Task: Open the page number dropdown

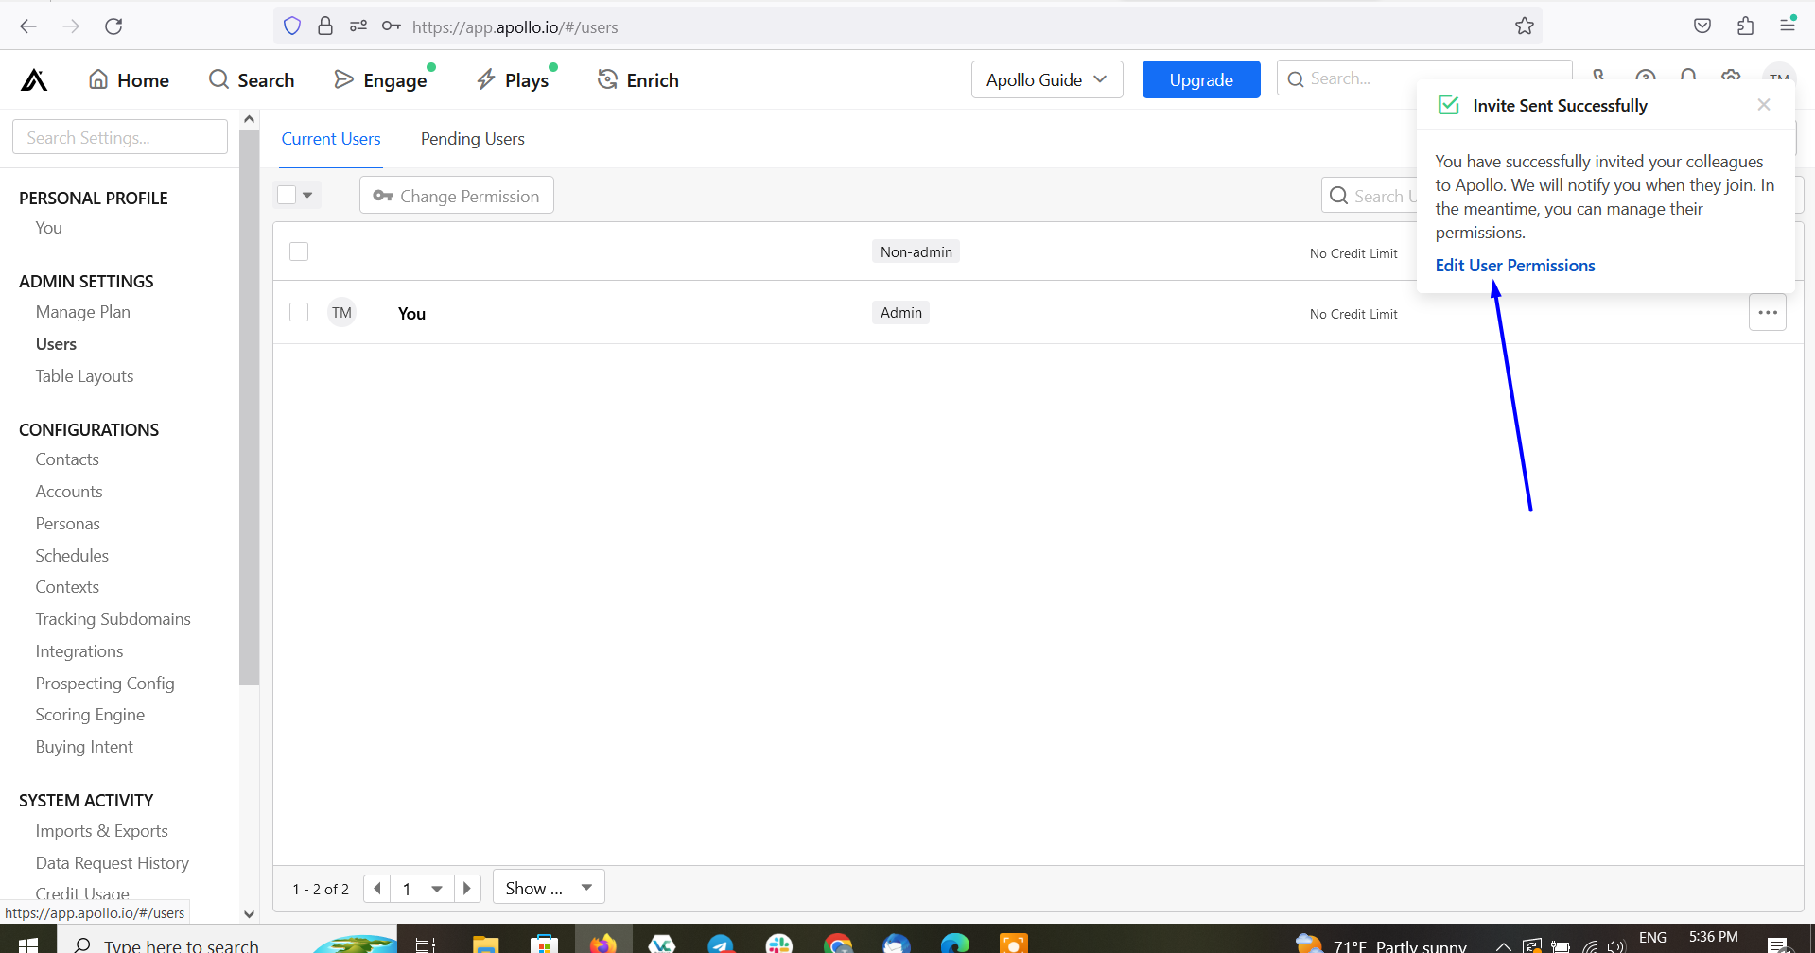Action: pyautogui.click(x=422, y=889)
